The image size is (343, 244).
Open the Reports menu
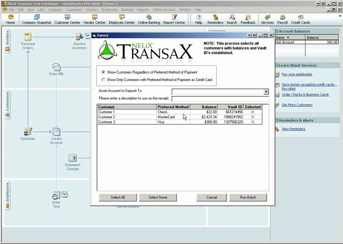coord(143,9)
